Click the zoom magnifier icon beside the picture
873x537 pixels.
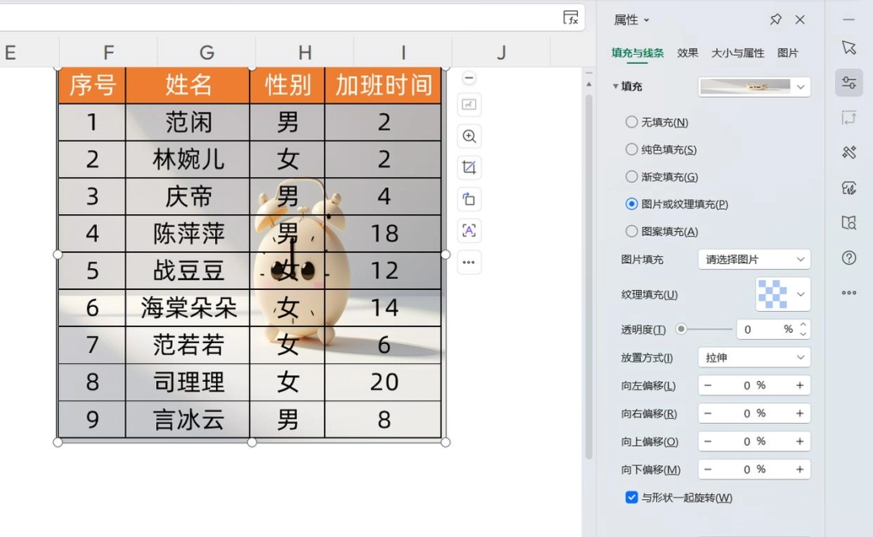[469, 136]
